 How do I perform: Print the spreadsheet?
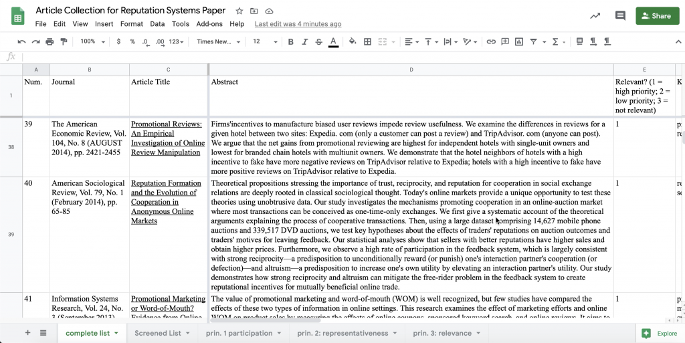50,41
